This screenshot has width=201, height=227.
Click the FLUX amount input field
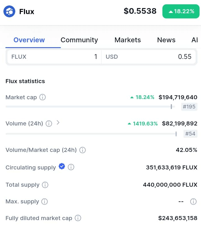point(54,57)
